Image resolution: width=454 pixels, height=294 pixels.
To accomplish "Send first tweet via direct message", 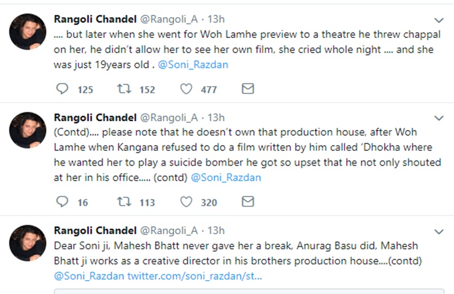I will pyautogui.click(x=248, y=89).
